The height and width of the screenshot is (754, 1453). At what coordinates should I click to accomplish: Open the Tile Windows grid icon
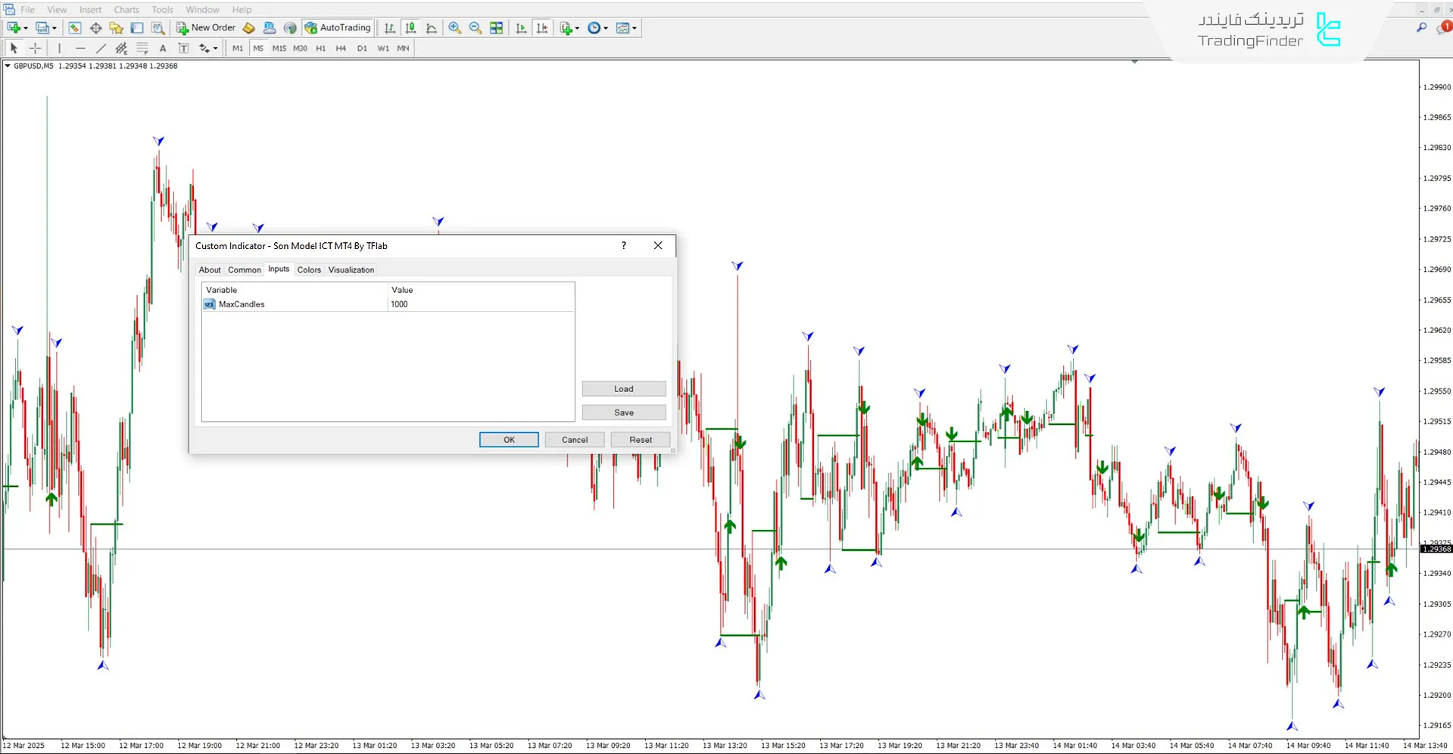[x=497, y=28]
